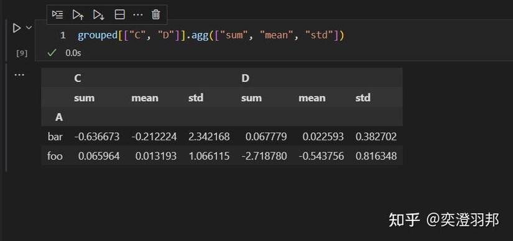Screen dimensions: 513x241
Task: Open output actions ellipsis left of table
Action: (x=19, y=75)
